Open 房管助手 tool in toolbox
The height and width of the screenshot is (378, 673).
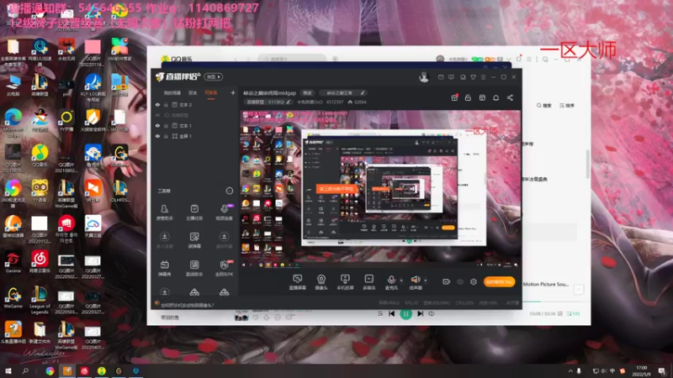coord(164,213)
